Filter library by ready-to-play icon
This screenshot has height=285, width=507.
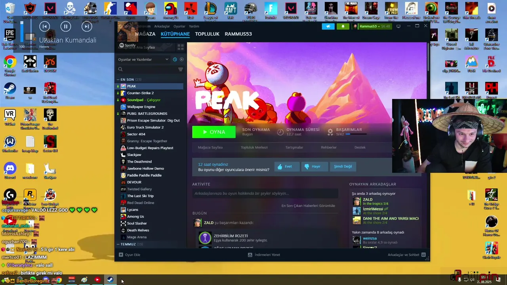[x=181, y=59]
